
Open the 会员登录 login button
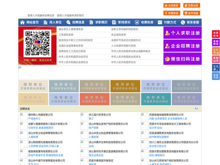[x=172, y=5]
